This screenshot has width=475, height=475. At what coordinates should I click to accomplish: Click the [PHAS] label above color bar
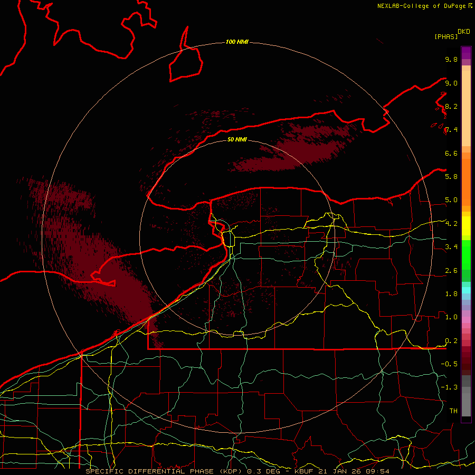tap(446, 36)
